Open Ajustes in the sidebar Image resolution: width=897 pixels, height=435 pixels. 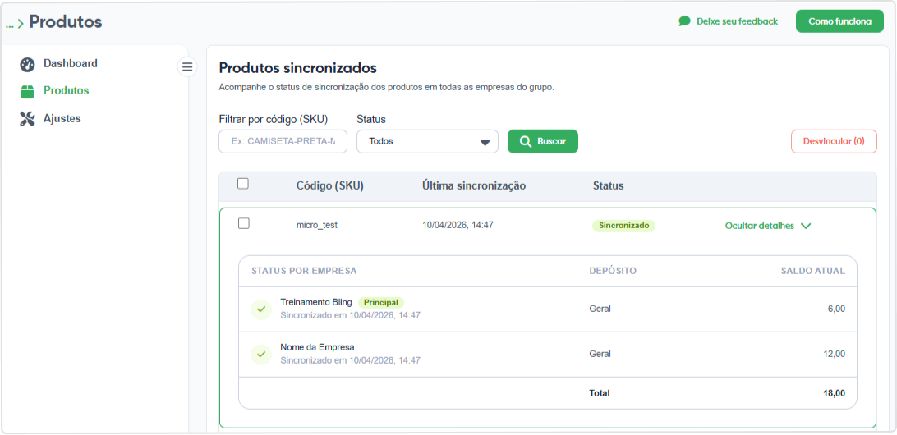62,119
